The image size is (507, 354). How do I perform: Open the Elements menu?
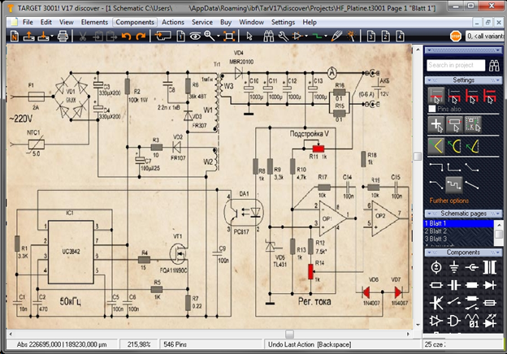94,22
